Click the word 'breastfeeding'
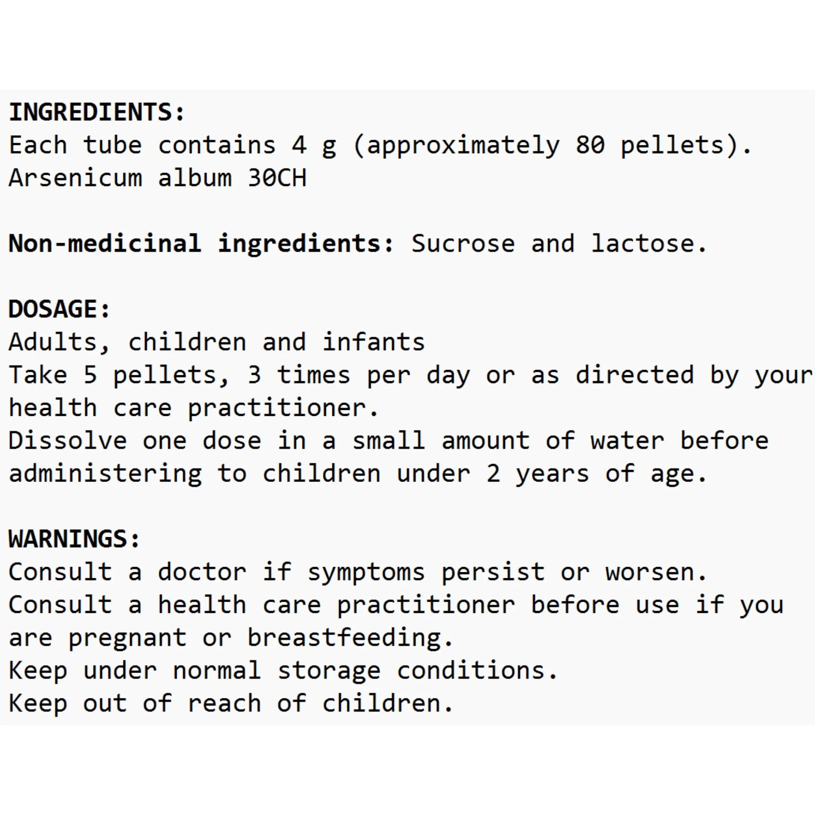The width and height of the screenshot is (815, 815). click(x=344, y=638)
